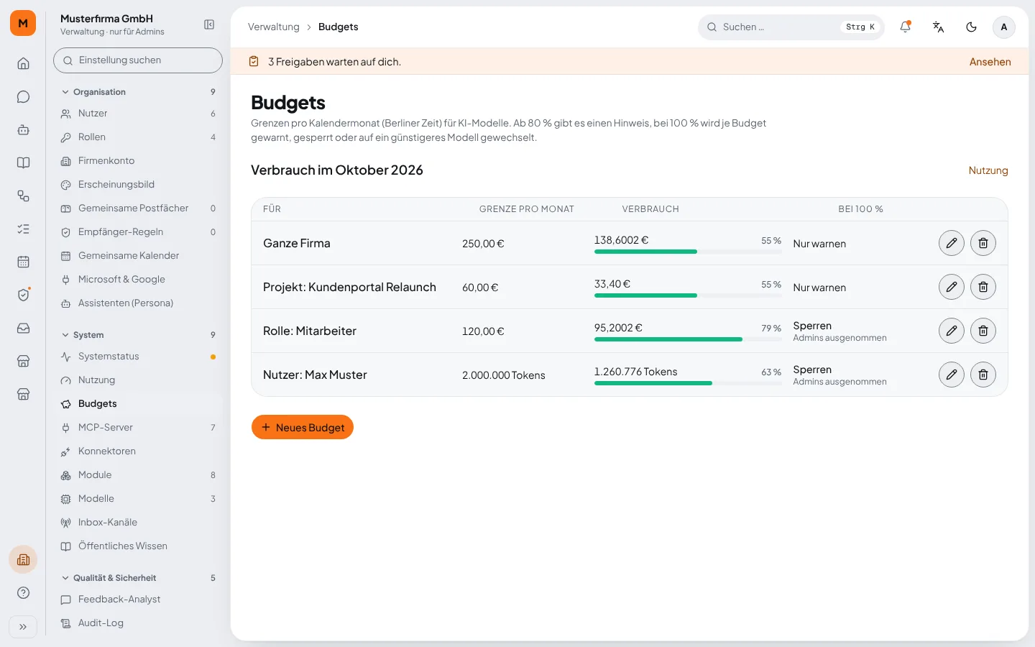The width and height of the screenshot is (1035, 647).
Task: Open Nutzer in the sidebar
Action: (x=138, y=114)
